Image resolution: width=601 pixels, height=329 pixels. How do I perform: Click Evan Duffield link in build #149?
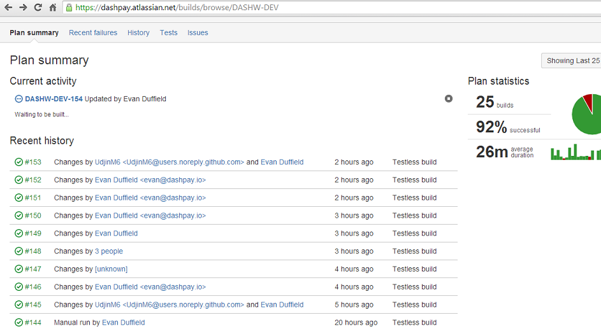pos(116,234)
